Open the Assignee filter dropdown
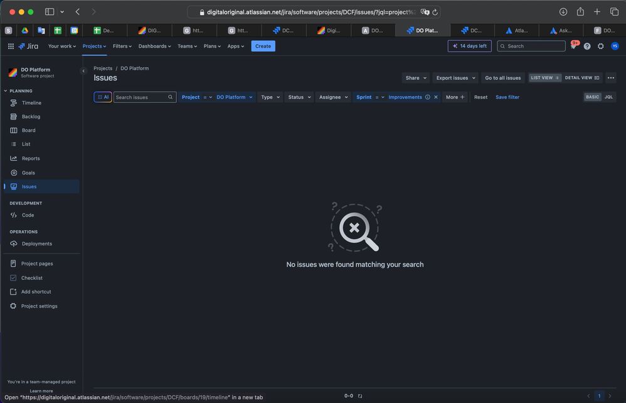 tap(331, 97)
